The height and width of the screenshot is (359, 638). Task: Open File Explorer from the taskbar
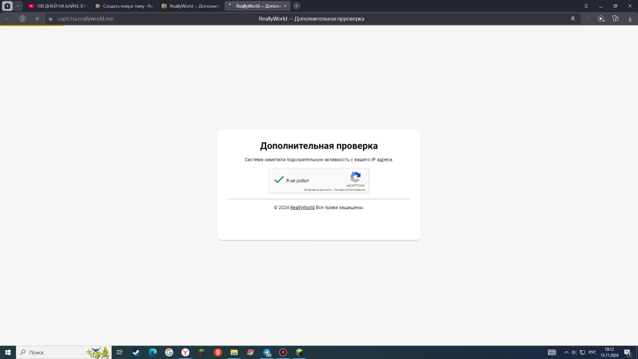(234, 353)
